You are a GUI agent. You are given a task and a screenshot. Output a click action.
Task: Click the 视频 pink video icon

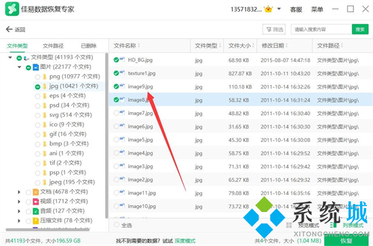[36, 202]
